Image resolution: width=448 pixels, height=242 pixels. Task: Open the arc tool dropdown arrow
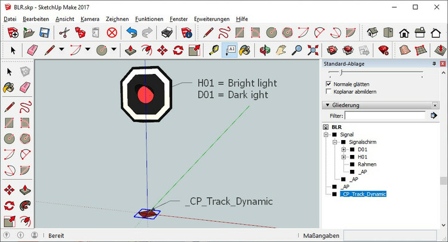pyautogui.click(x=88, y=49)
